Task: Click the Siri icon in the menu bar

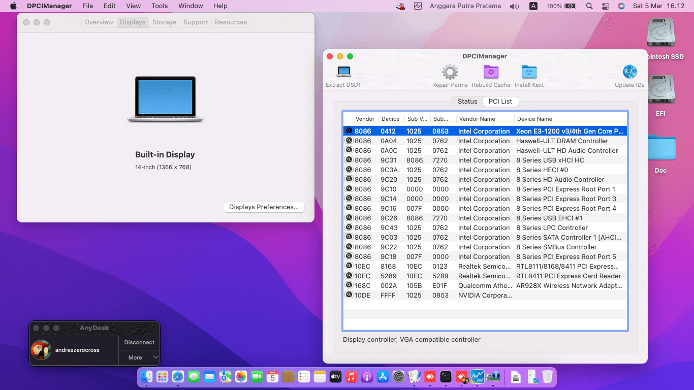Action: point(621,6)
